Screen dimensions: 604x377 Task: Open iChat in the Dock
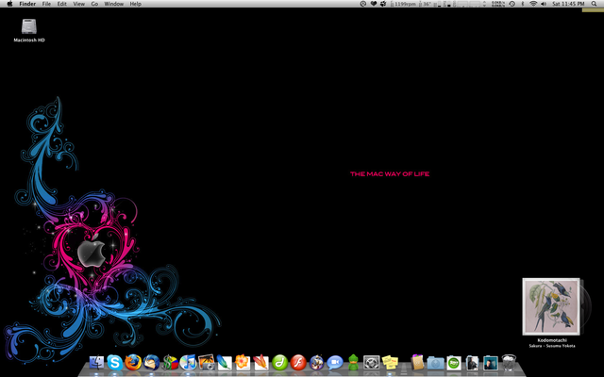pyautogui.click(x=335, y=362)
